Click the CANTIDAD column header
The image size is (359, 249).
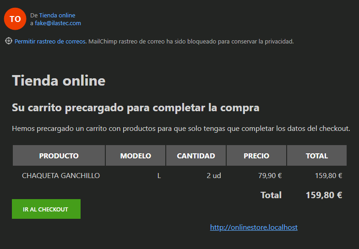[x=196, y=156]
